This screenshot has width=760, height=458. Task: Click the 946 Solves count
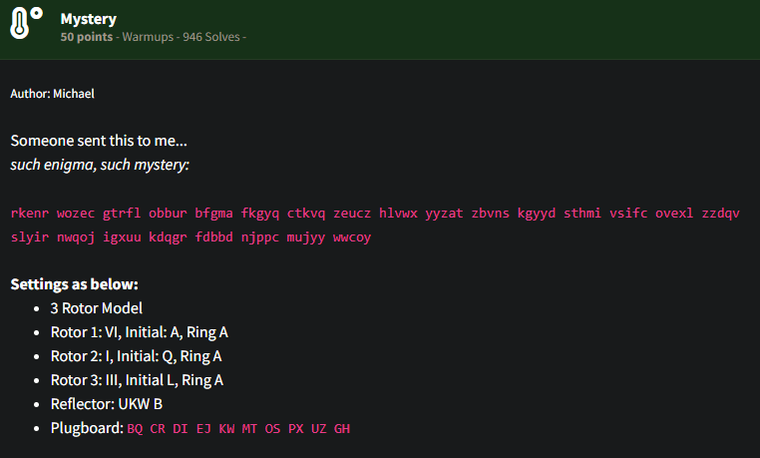pyautogui.click(x=211, y=37)
